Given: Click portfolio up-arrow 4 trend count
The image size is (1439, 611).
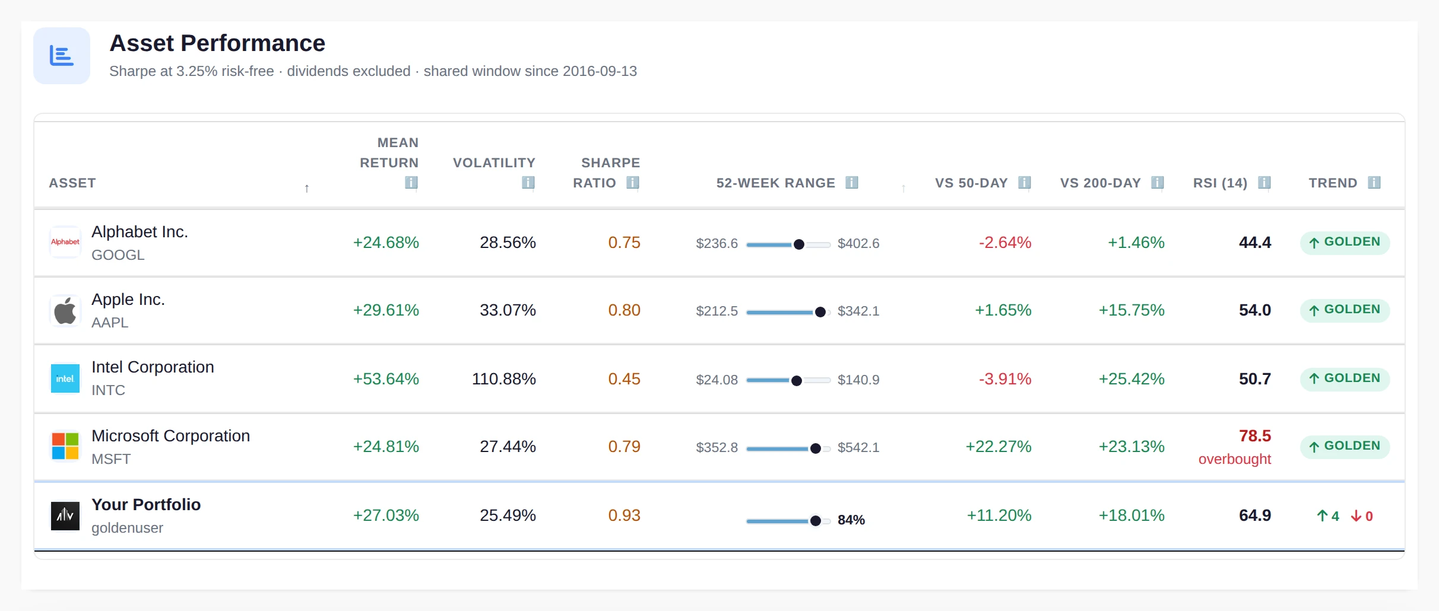Looking at the screenshot, I should tap(1328, 516).
